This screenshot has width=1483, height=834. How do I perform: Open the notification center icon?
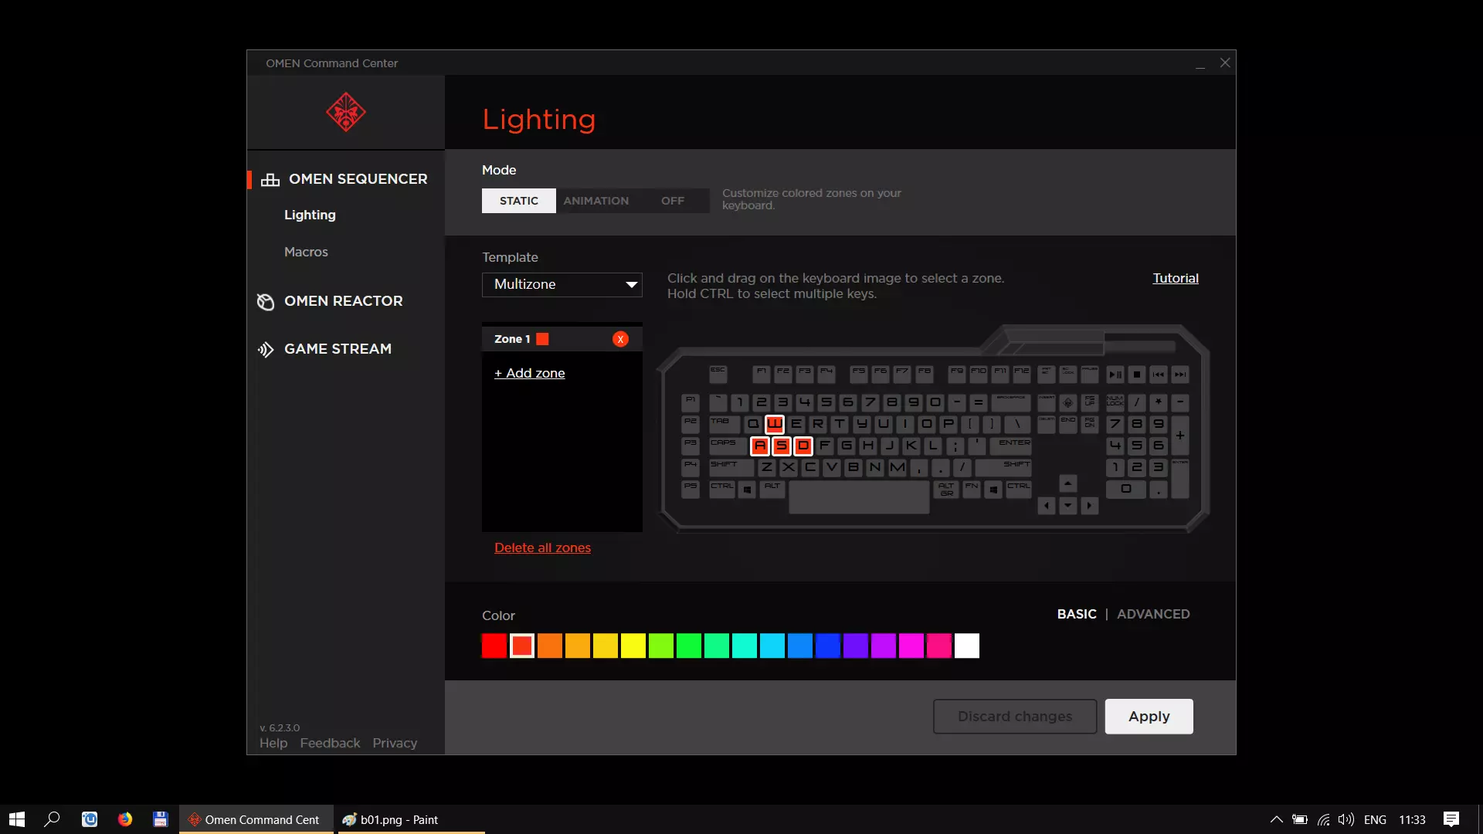pyautogui.click(x=1451, y=819)
